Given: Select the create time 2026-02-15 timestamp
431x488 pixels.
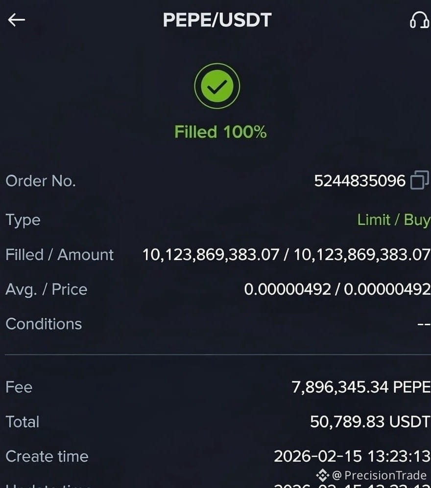Looking at the screenshot, I should pyautogui.click(x=352, y=456).
